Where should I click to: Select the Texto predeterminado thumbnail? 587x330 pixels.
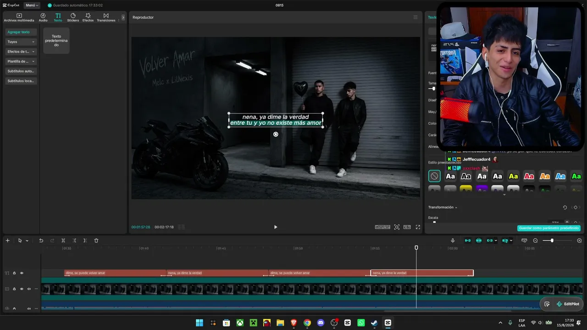tap(56, 40)
